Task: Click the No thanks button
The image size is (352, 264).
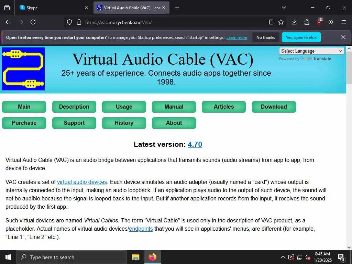Action: point(266,37)
